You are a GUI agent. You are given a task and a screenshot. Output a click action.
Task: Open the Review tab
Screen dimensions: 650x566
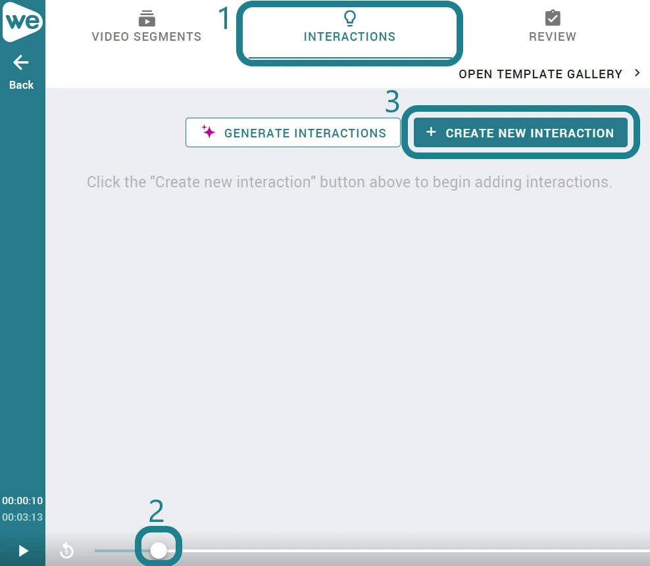552,26
